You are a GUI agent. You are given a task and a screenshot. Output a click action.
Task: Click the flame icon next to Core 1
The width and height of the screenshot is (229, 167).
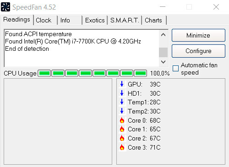point(122,129)
